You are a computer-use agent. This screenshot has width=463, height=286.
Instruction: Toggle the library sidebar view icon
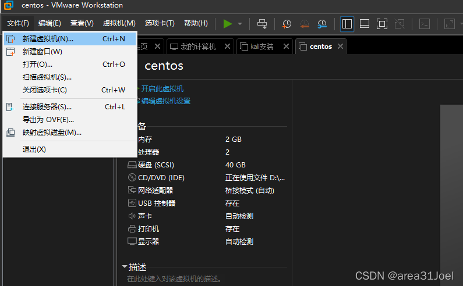[347, 24]
